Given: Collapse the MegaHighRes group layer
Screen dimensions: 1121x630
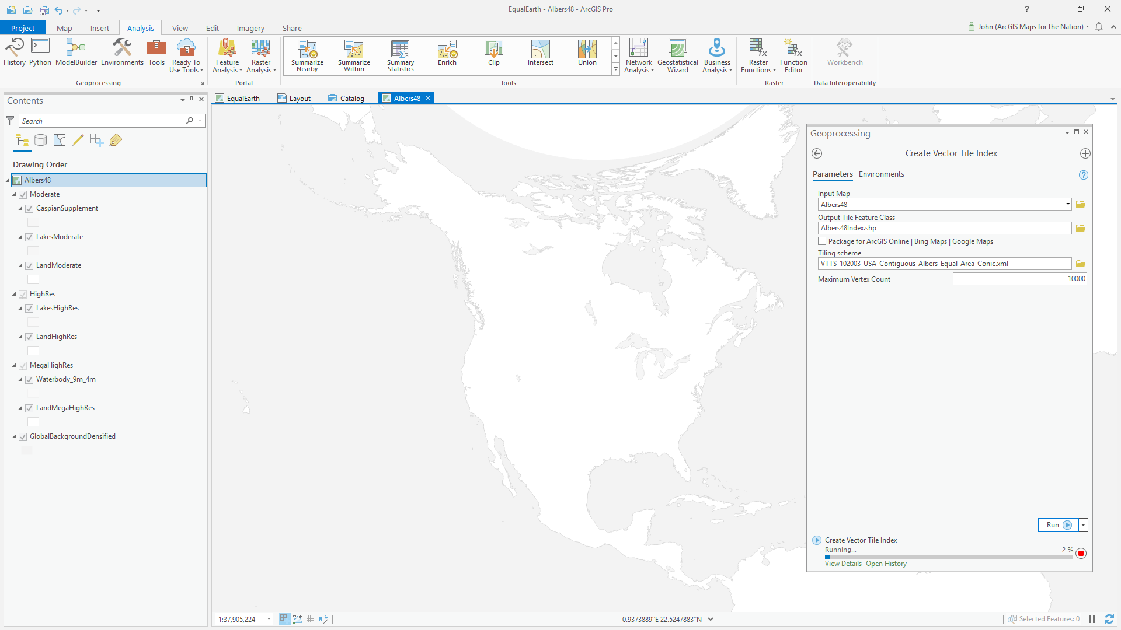Looking at the screenshot, I should pos(14,366).
